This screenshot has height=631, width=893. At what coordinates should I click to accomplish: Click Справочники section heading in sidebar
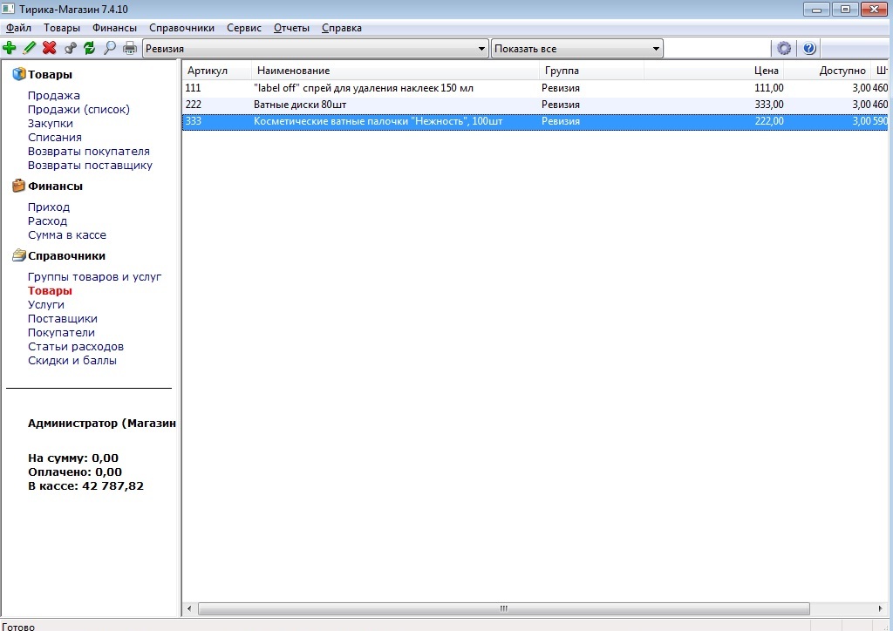[x=66, y=255]
